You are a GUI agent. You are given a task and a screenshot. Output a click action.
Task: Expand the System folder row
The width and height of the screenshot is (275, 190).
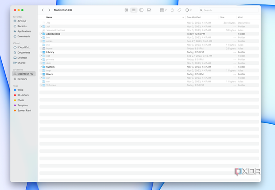41,67
